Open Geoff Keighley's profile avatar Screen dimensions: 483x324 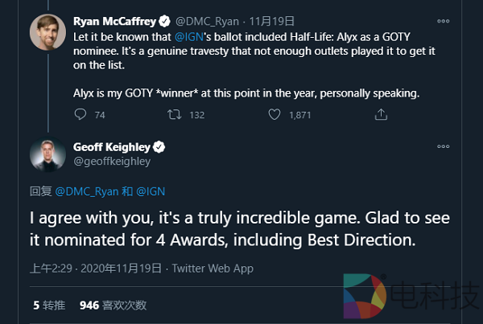47,155
